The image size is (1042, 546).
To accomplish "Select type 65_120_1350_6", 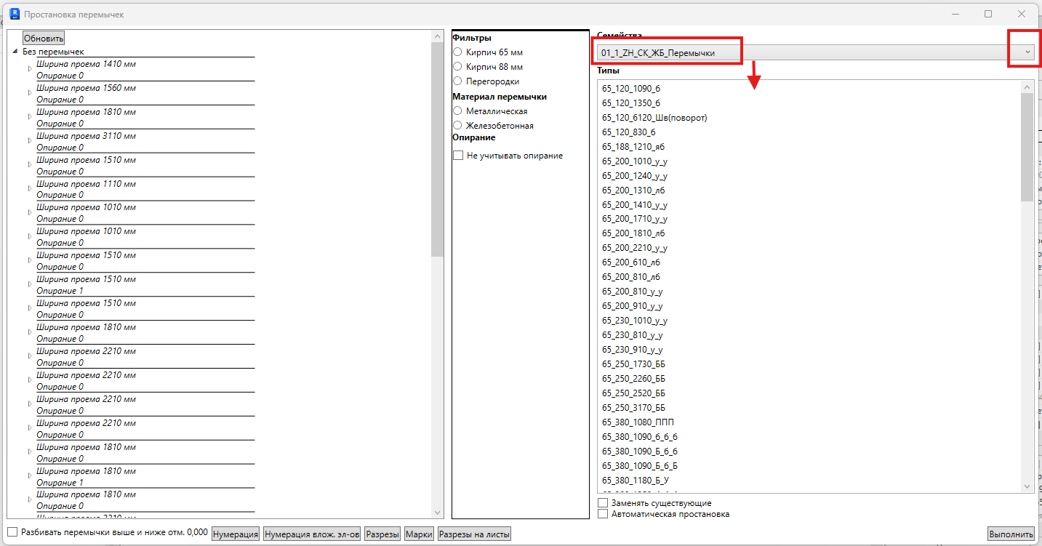I will click(x=631, y=103).
